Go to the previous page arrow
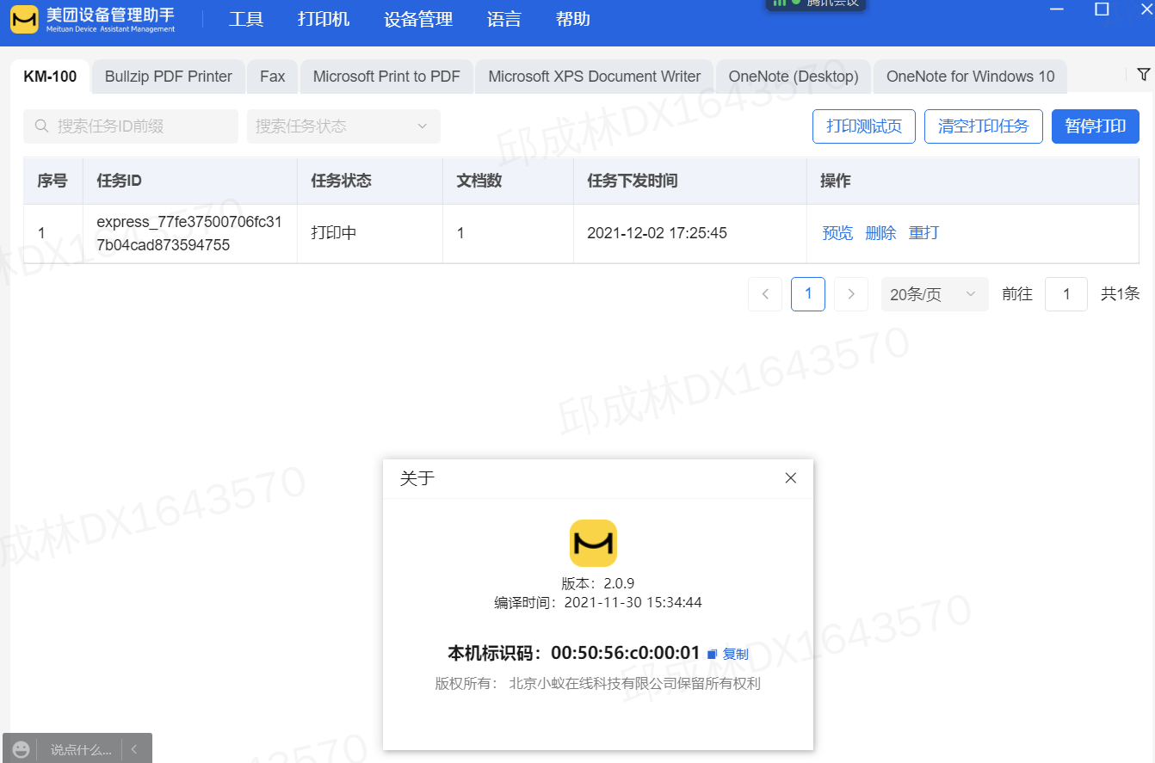Image resolution: width=1155 pixels, height=763 pixels. click(x=765, y=294)
